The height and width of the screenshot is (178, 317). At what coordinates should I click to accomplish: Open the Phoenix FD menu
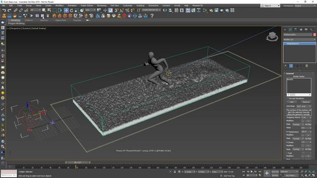[x=198, y=5]
